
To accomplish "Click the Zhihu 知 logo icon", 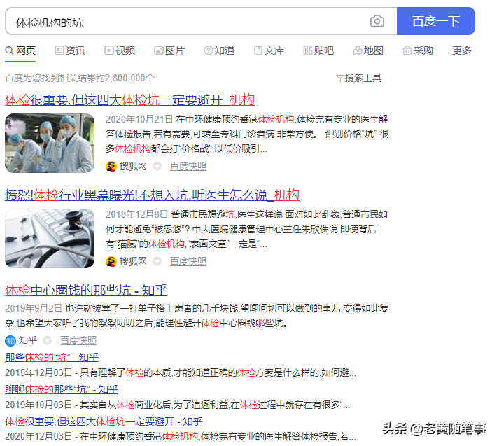I will pos(10,341).
